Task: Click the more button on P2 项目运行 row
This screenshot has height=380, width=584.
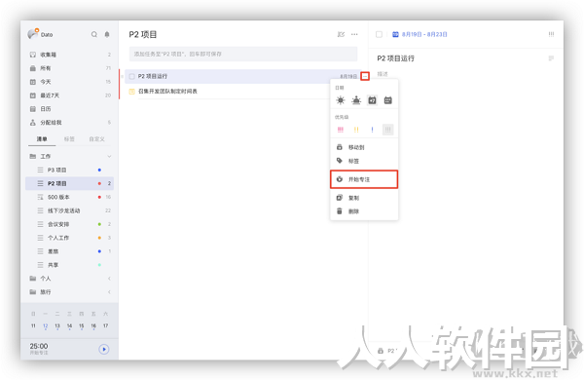Action: click(365, 76)
